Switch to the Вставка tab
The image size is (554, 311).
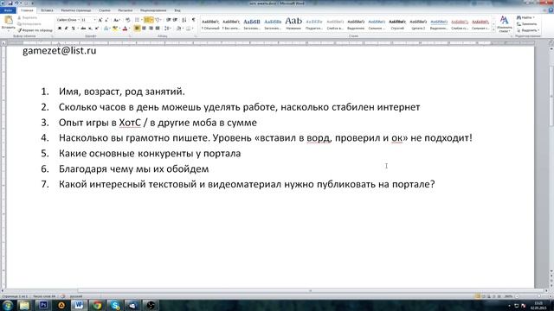coord(47,10)
